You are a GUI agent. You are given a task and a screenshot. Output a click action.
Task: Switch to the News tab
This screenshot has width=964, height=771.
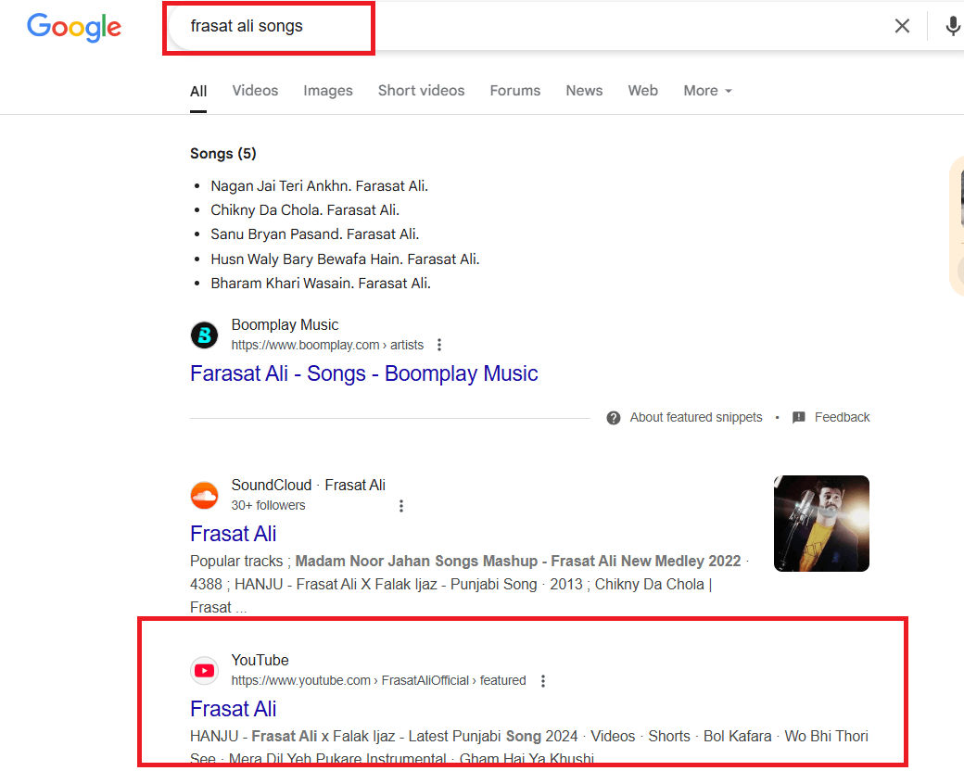[584, 91]
